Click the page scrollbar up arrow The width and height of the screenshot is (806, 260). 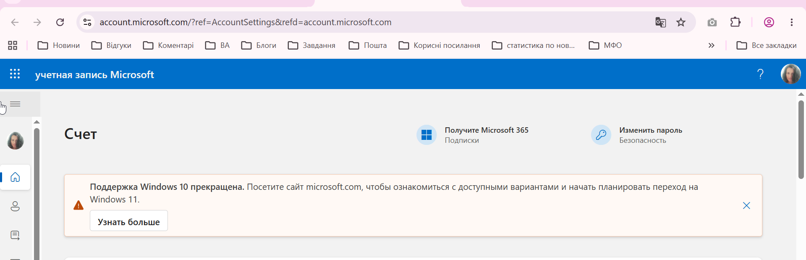(x=801, y=95)
